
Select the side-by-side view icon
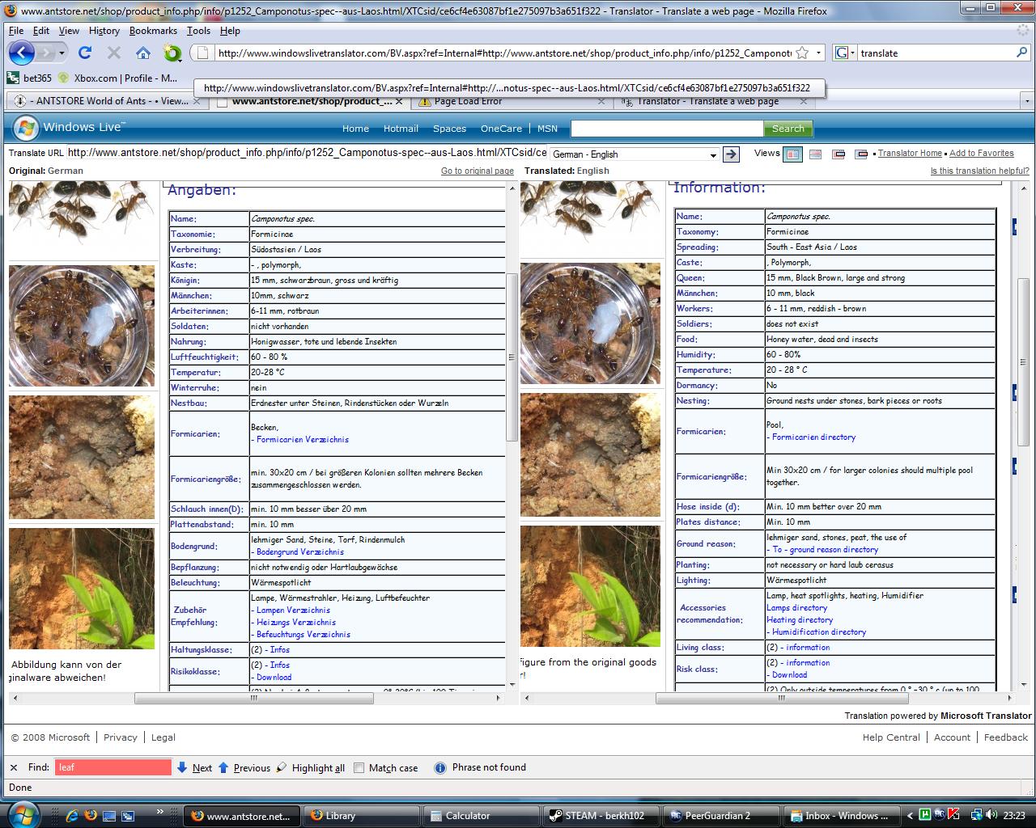pos(792,154)
